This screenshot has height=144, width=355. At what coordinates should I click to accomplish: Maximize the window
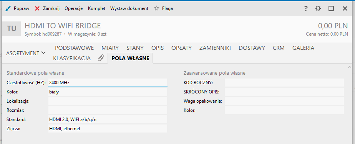[x=331, y=8]
